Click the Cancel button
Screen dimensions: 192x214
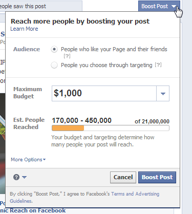click(123, 177)
